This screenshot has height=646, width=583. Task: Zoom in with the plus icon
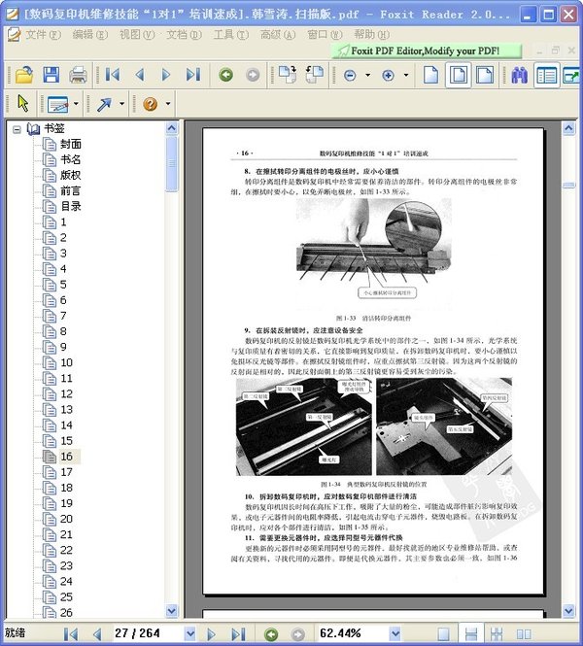click(388, 76)
